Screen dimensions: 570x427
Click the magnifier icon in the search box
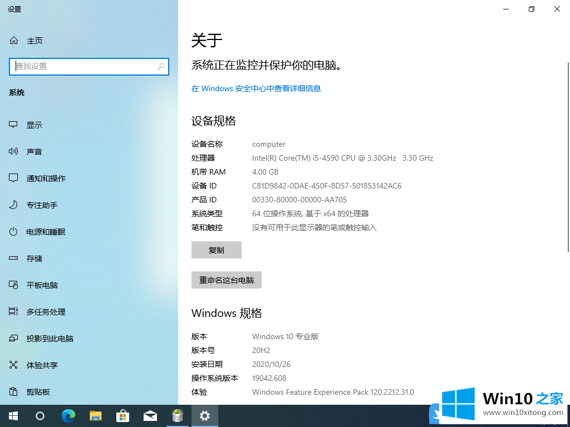[161, 67]
